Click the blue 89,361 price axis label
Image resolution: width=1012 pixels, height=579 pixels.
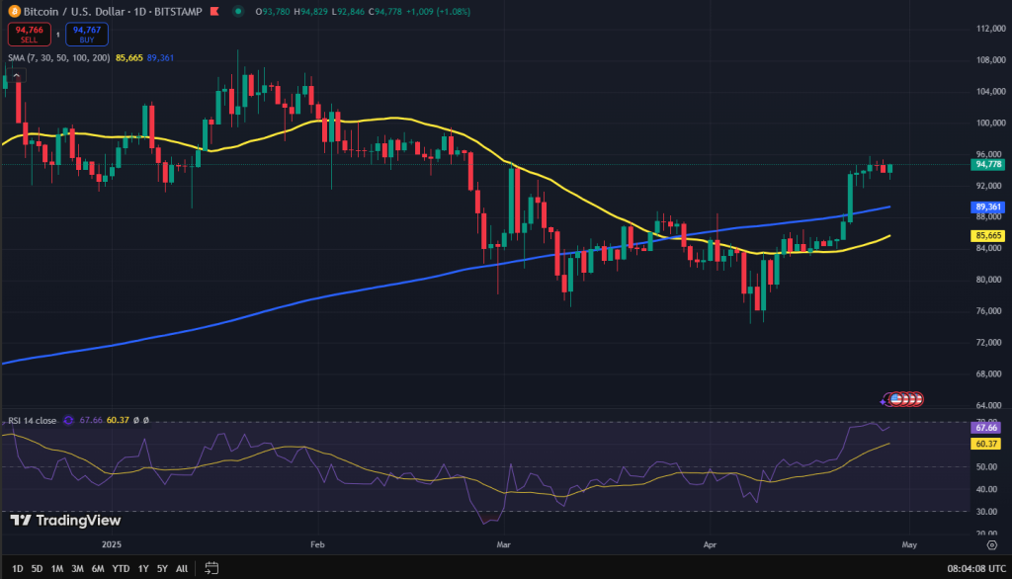(x=987, y=207)
